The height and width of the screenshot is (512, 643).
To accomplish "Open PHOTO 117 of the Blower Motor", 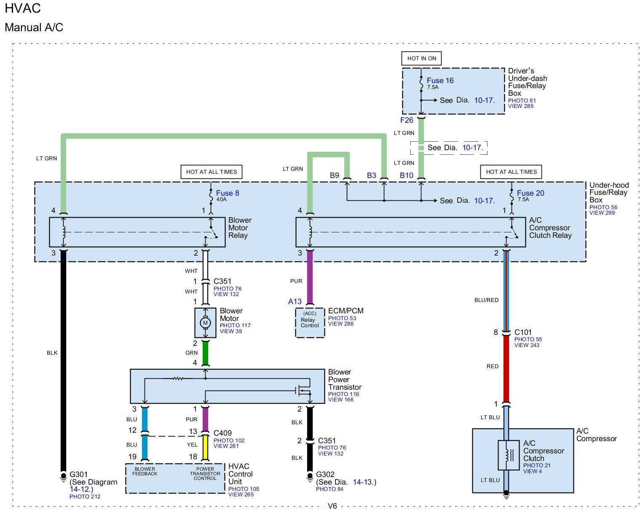I will click(x=235, y=325).
